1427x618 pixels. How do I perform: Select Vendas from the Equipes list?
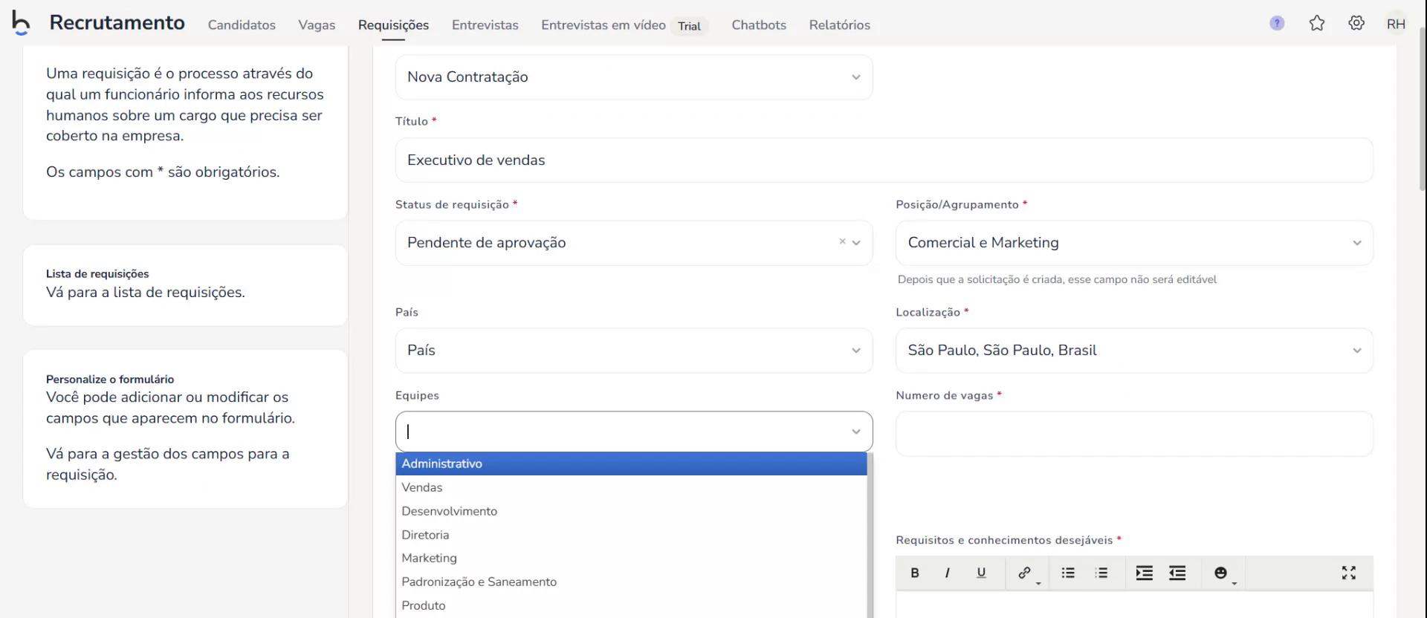pyautogui.click(x=631, y=487)
